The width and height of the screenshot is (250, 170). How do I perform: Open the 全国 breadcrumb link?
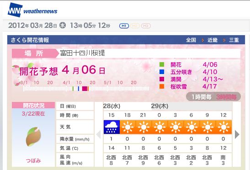[x=191, y=40]
